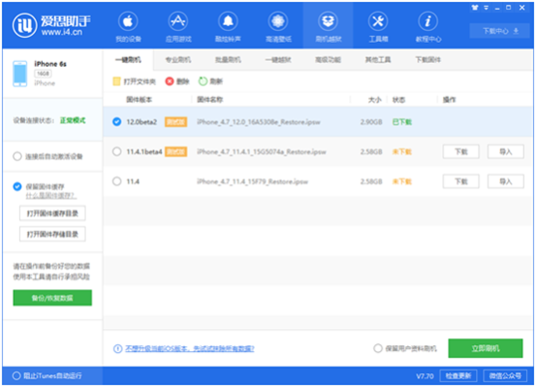
Task: Minimize the 爱思助手 window
Action: pos(497,8)
